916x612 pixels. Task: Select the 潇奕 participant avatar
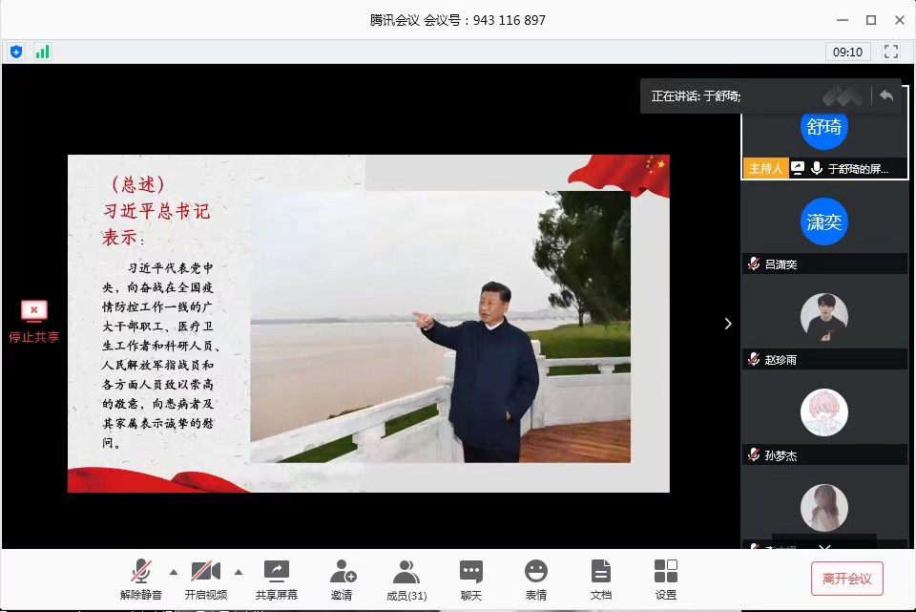(823, 222)
